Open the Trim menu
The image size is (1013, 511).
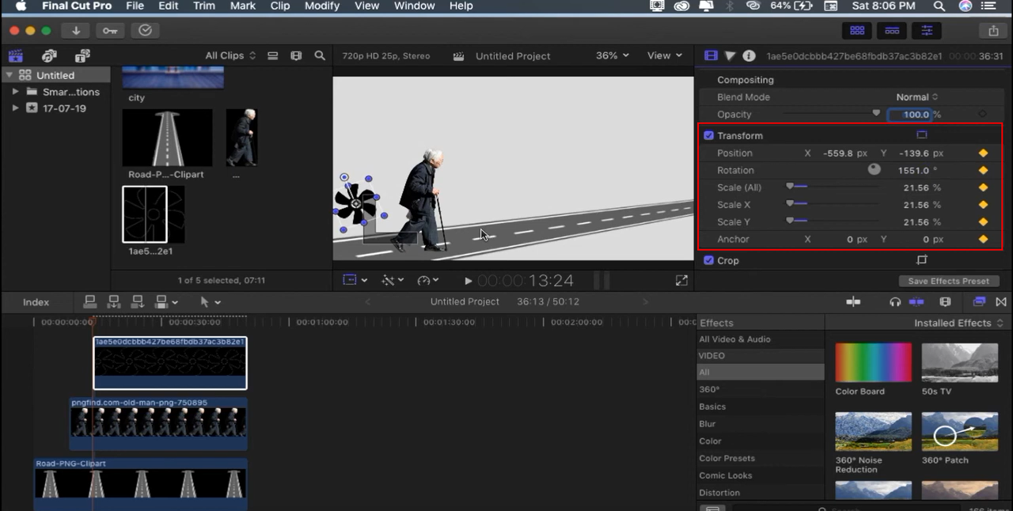[204, 6]
